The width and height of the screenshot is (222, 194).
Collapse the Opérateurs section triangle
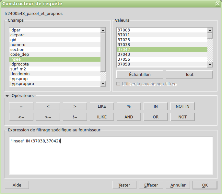coord(7,96)
